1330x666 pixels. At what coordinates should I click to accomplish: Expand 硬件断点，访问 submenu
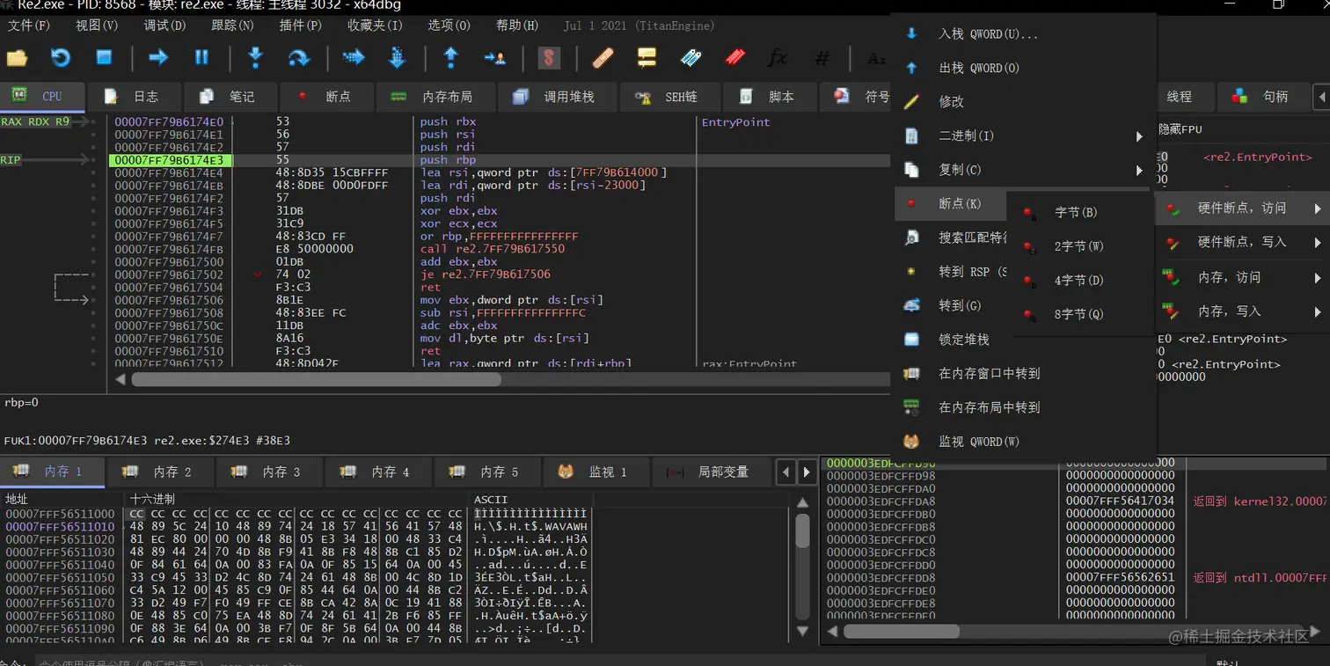(1242, 209)
